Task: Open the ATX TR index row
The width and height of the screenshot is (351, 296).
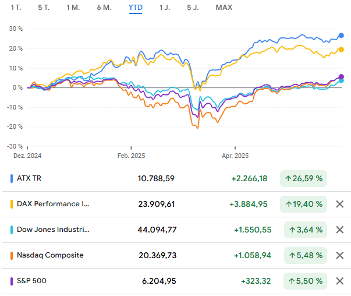Action: (176, 178)
